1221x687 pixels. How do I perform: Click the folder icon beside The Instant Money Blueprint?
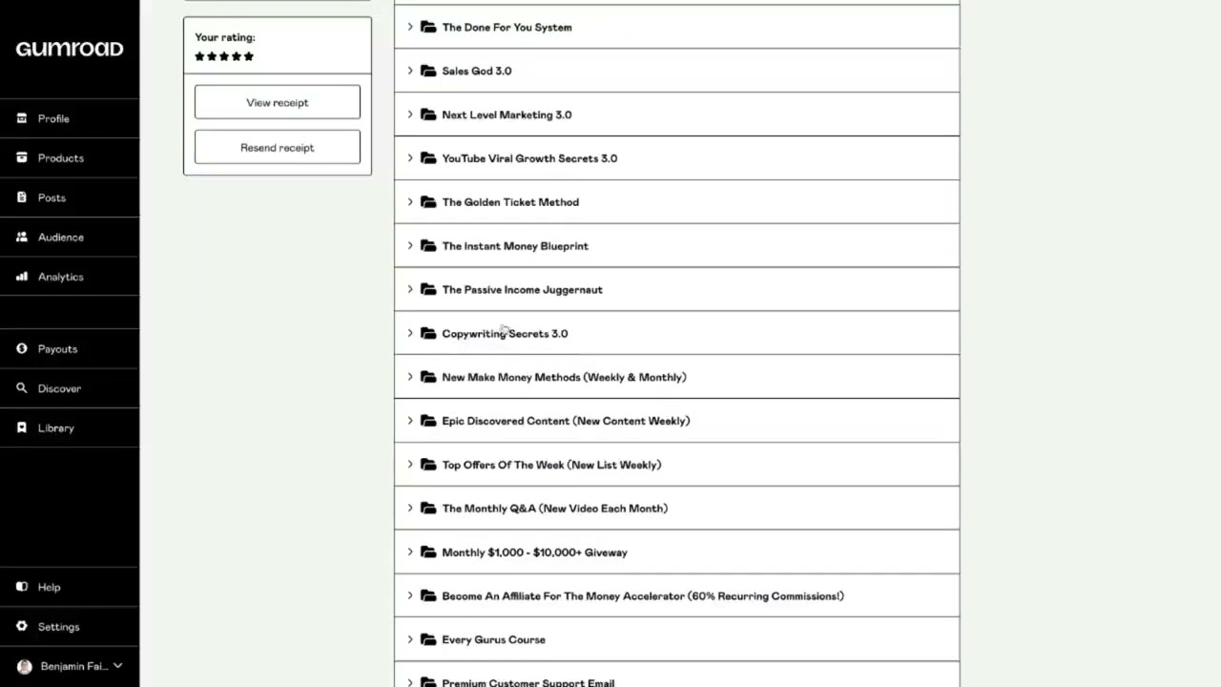(428, 246)
